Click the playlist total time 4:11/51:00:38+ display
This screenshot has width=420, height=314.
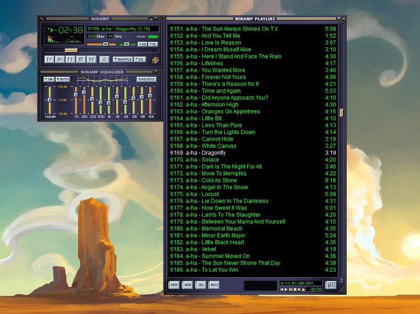click(301, 283)
